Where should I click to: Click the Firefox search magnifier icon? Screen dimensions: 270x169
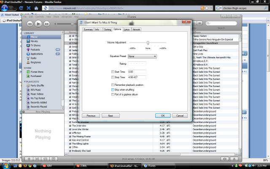pos(266,8)
